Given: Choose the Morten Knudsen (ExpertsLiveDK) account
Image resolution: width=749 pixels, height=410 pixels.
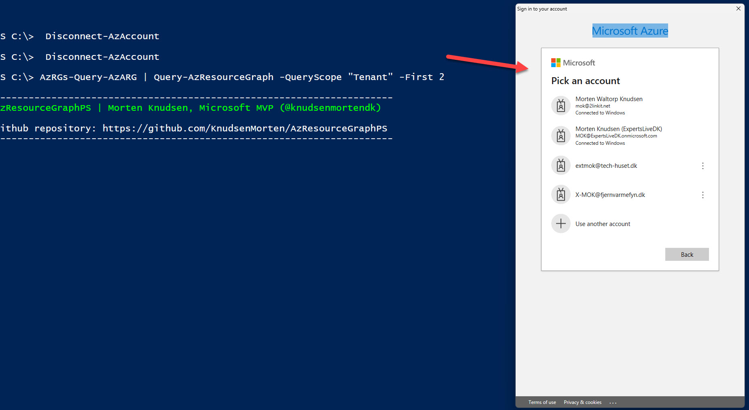Looking at the screenshot, I should point(630,135).
